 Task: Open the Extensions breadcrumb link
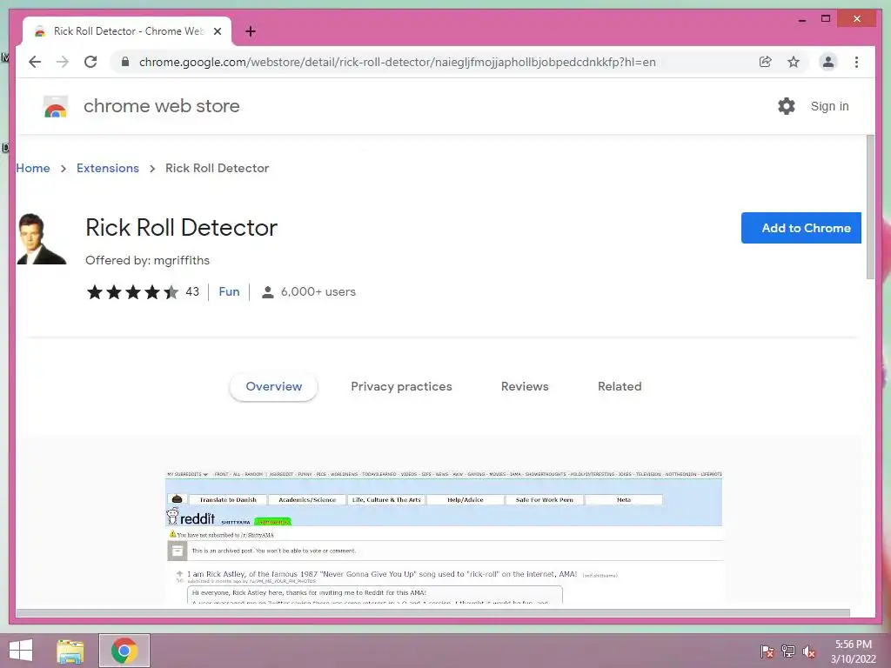pos(108,168)
